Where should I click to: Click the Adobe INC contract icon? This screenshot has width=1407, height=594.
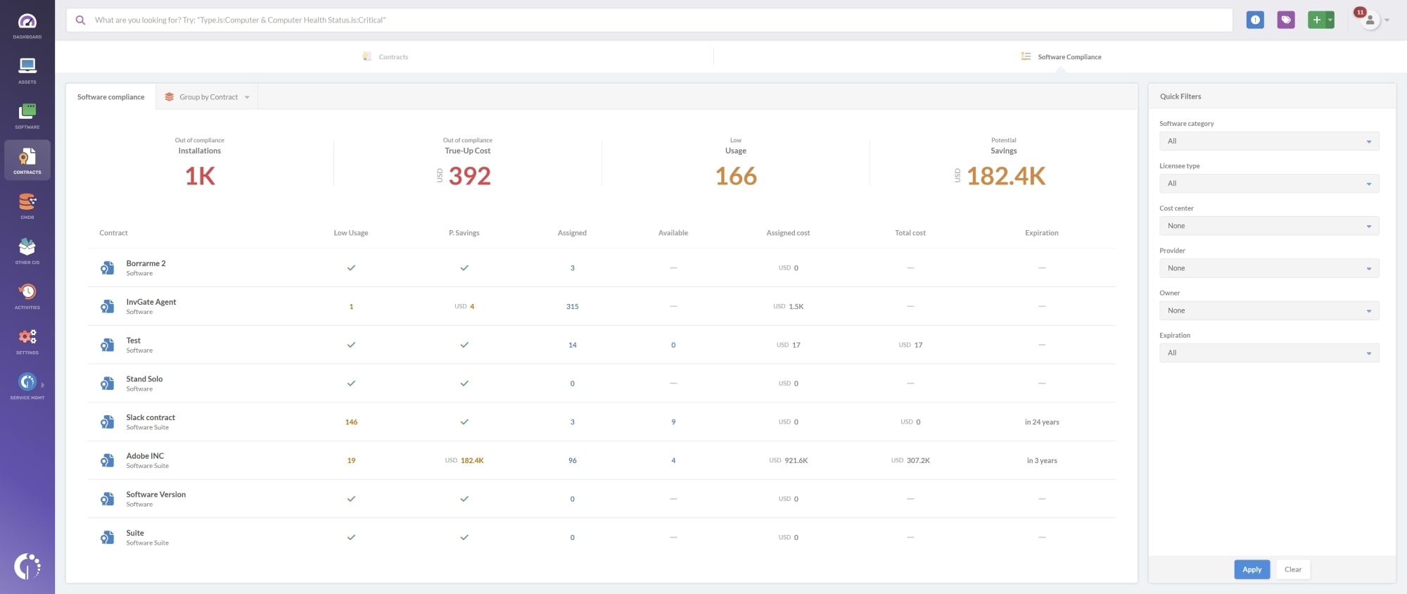[107, 460]
